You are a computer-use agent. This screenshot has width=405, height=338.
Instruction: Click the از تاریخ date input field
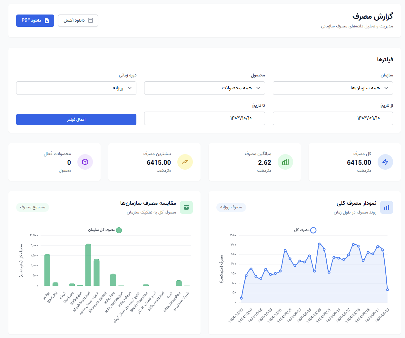coord(332,118)
